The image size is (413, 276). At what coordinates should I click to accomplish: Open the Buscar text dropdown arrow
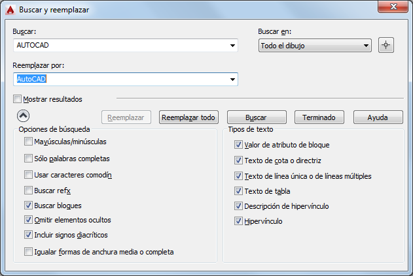(x=232, y=46)
